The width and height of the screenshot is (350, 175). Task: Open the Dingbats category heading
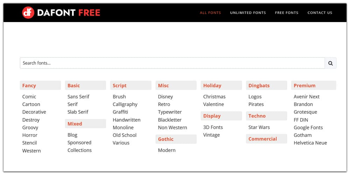click(259, 85)
